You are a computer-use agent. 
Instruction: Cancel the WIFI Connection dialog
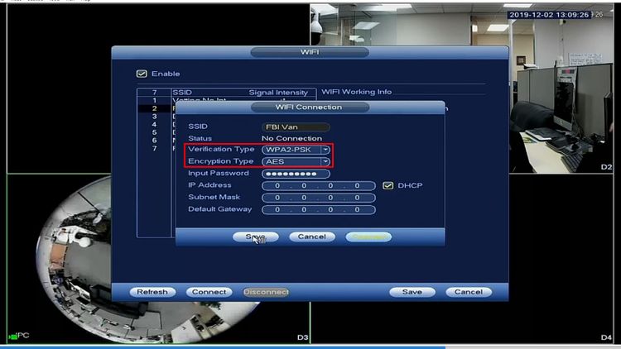pyautogui.click(x=312, y=237)
